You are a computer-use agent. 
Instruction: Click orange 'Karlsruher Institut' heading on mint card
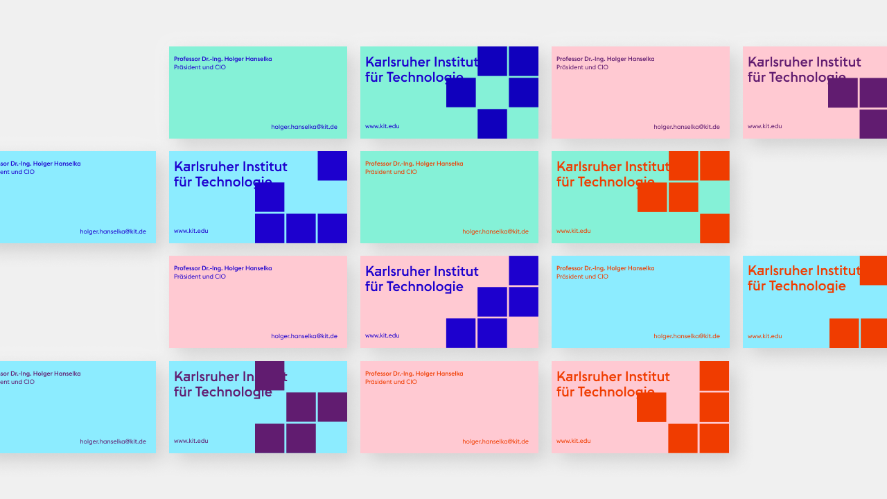point(613,166)
